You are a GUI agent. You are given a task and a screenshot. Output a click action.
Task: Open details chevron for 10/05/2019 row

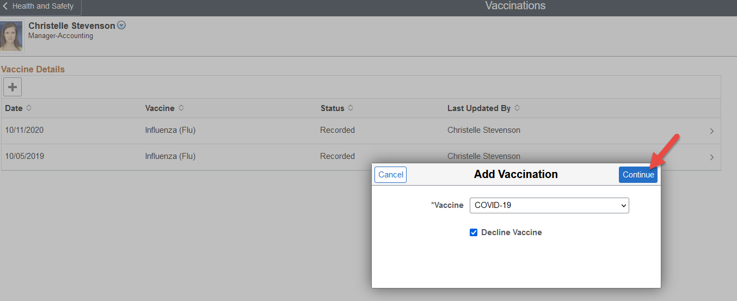tap(712, 157)
